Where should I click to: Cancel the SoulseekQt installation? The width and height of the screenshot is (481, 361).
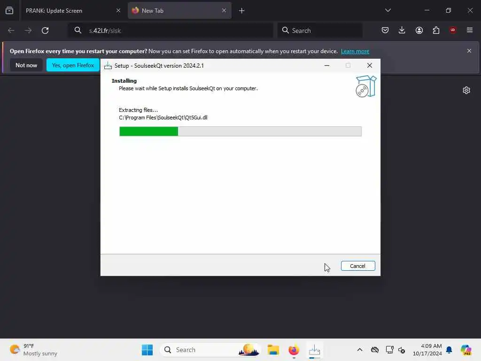357,266
